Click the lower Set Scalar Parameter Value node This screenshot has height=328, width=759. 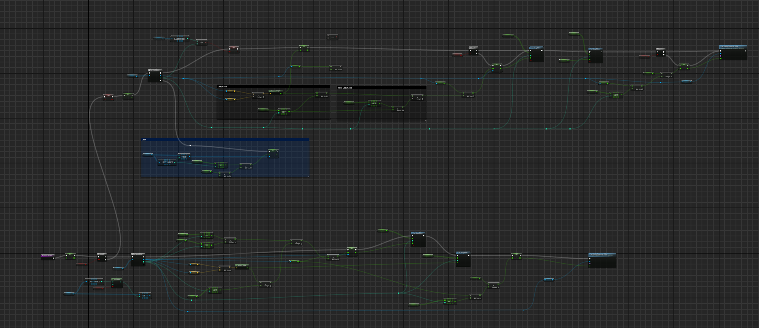[x=602, y=255]
